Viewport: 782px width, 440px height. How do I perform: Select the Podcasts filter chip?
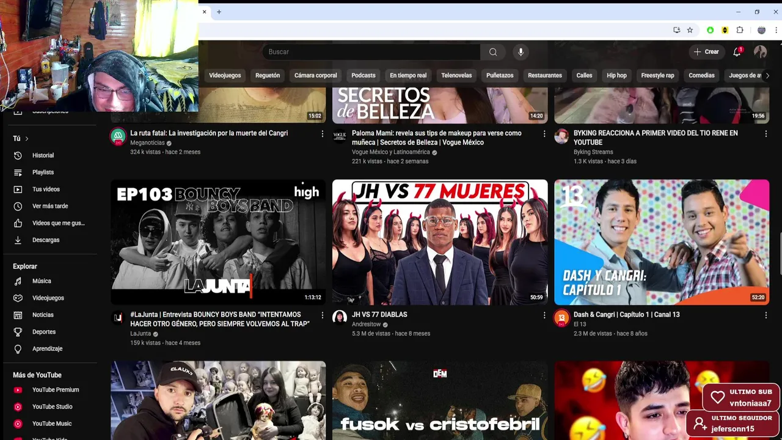click(x=364, y=75)
